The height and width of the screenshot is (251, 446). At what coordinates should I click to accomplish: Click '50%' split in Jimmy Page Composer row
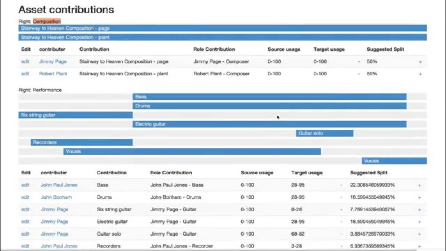pyautogui.click(x=372, y=61)
